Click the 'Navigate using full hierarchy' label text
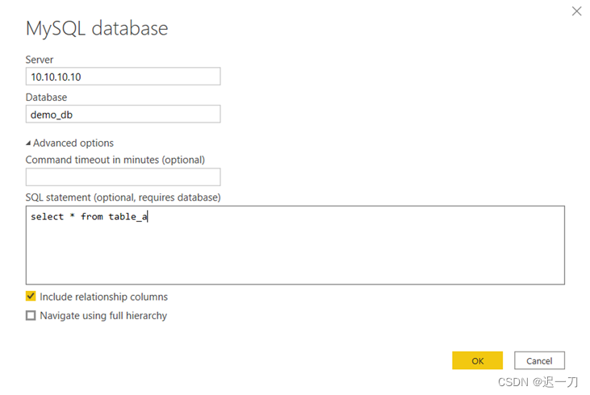 [x=103, y=316]
